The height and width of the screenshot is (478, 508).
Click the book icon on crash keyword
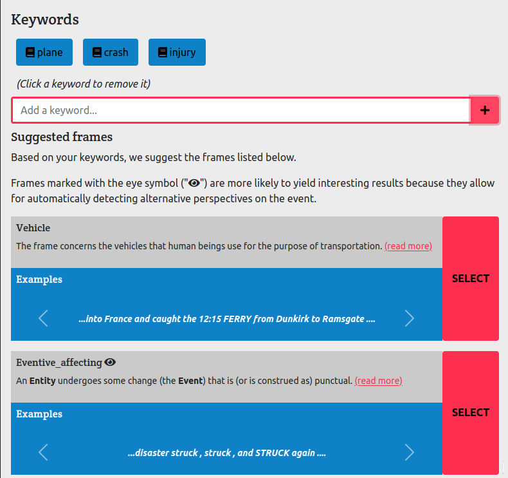click(96, 52)
